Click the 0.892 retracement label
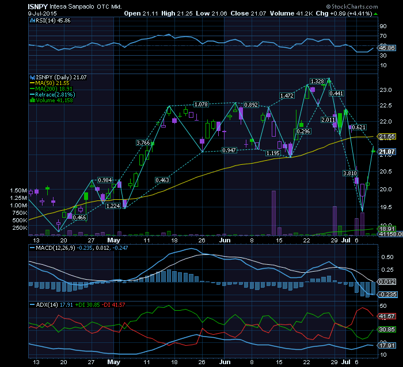403x367 pixels. click(x=251, y=105)
